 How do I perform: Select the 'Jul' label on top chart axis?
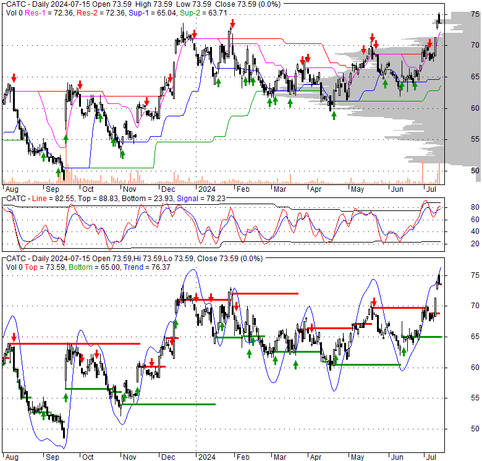(x=431, y=189)
